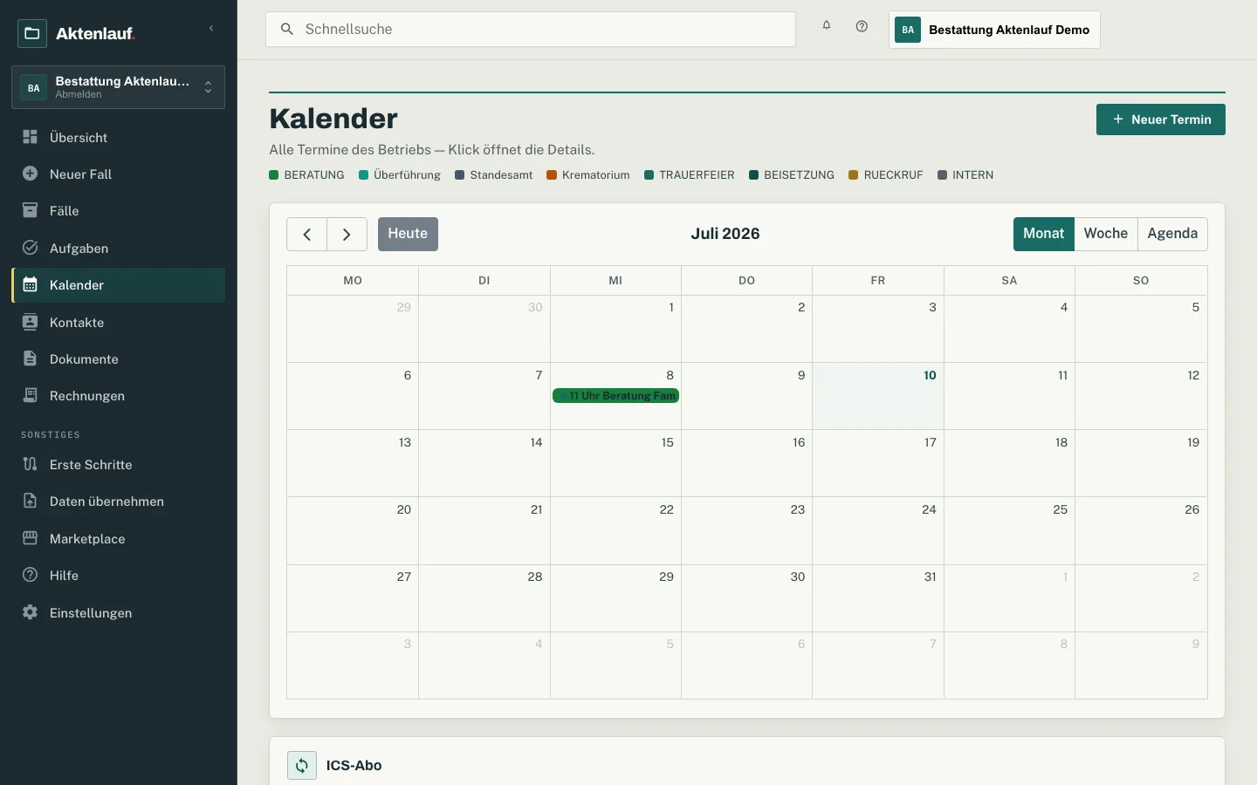
Task: Collapse the sidebar with the chevron arrow
Action: coord(211,29)
